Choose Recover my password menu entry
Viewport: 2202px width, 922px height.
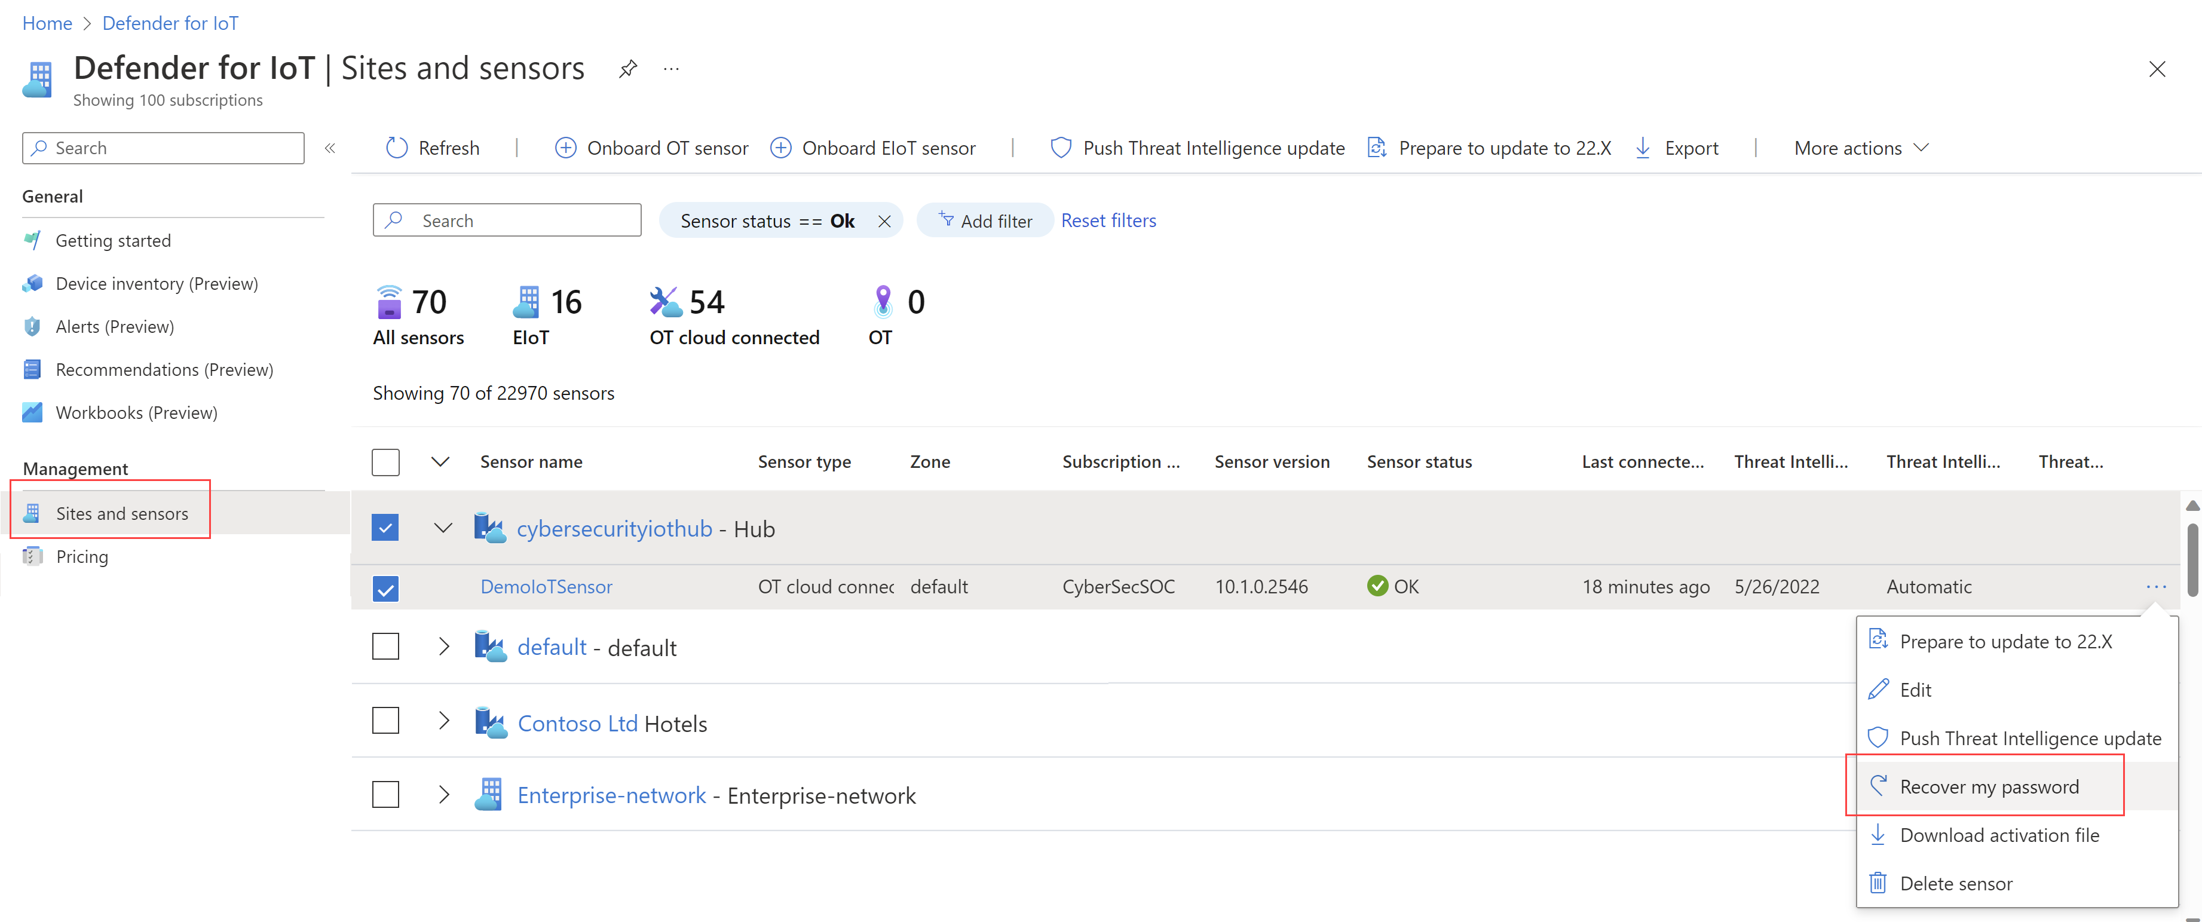coord(1988,786)
